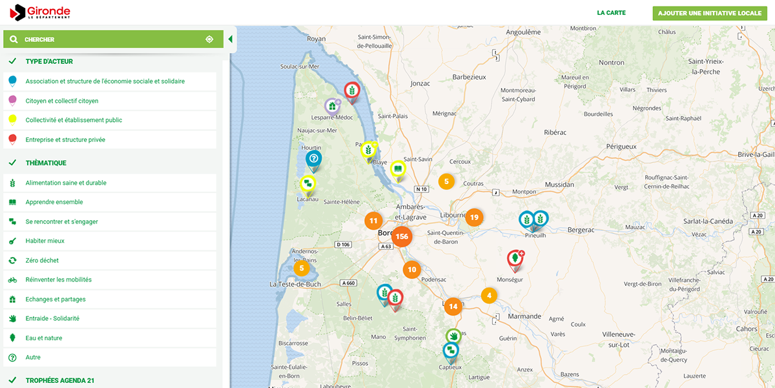
Task: Select the purple gift marker at Lesparre-Médoc
Action: 332,106
